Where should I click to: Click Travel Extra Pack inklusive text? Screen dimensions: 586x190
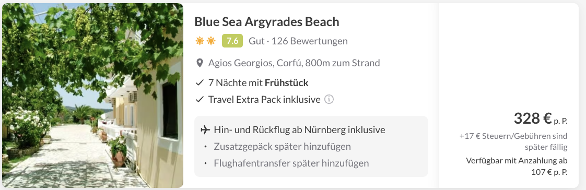point(264,100)
